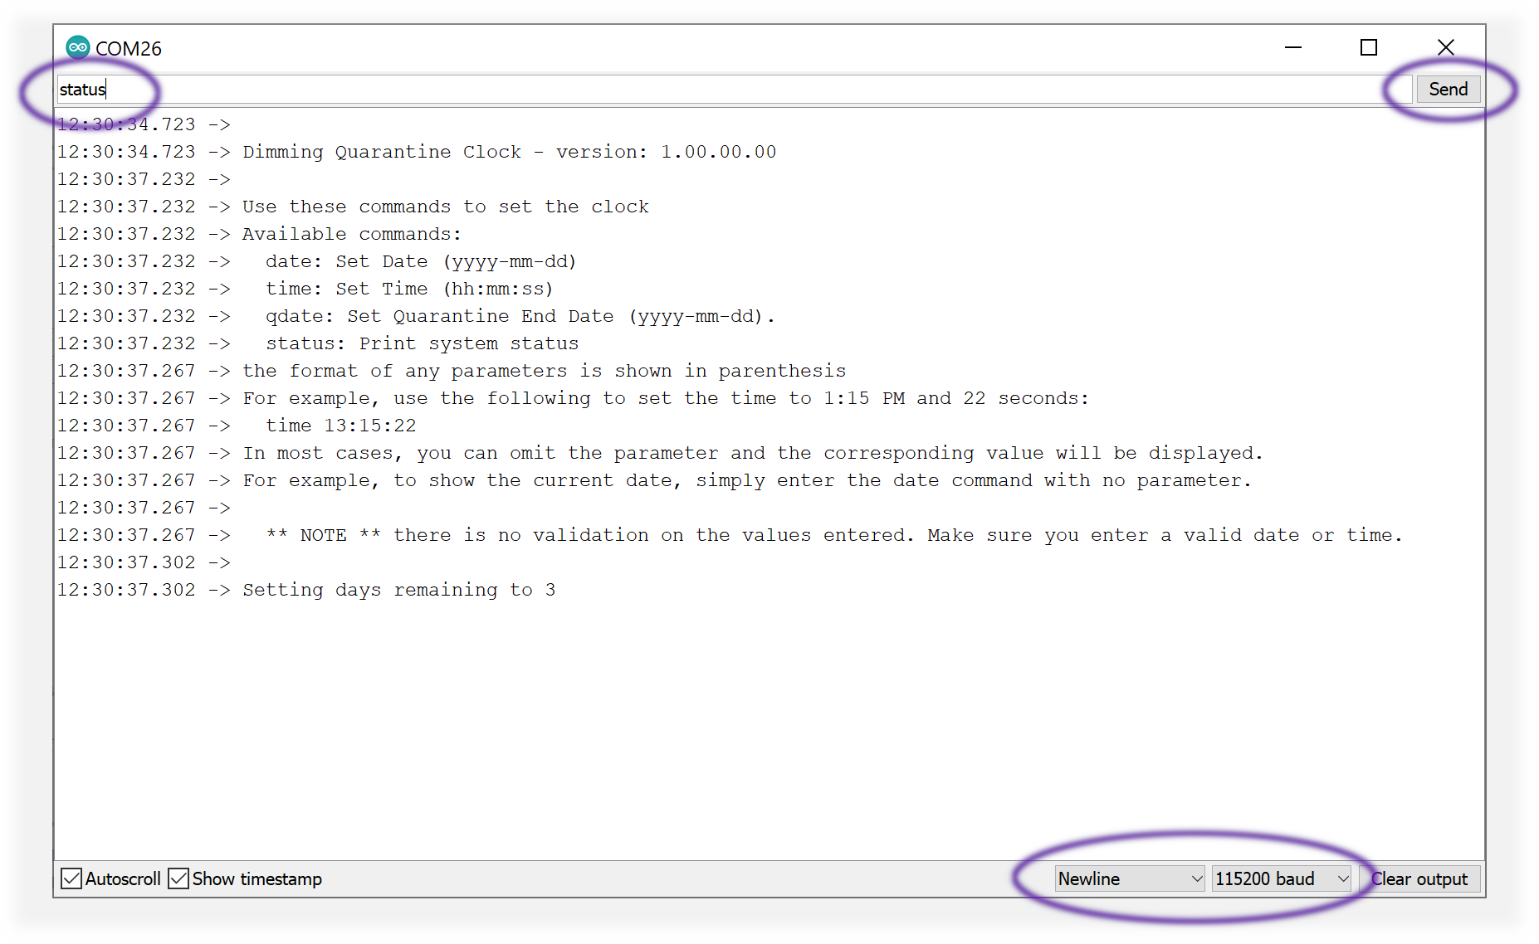Send the typed status command

1448,89
